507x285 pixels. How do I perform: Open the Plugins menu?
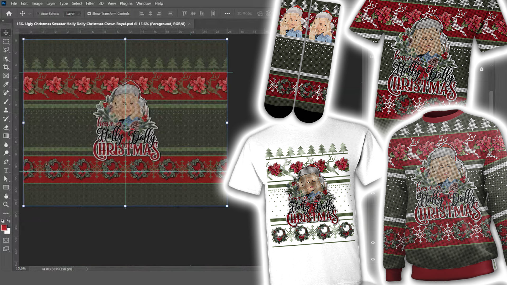[x=126, y=3]
